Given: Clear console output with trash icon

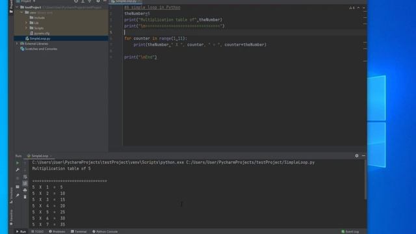Looking at the screenshot, I should tap(25, 197).
